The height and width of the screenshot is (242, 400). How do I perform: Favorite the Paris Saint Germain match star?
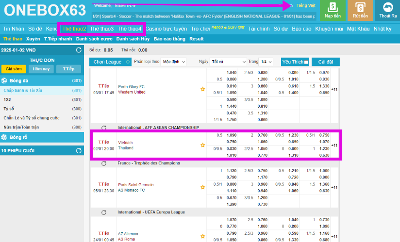click(203, 187)
